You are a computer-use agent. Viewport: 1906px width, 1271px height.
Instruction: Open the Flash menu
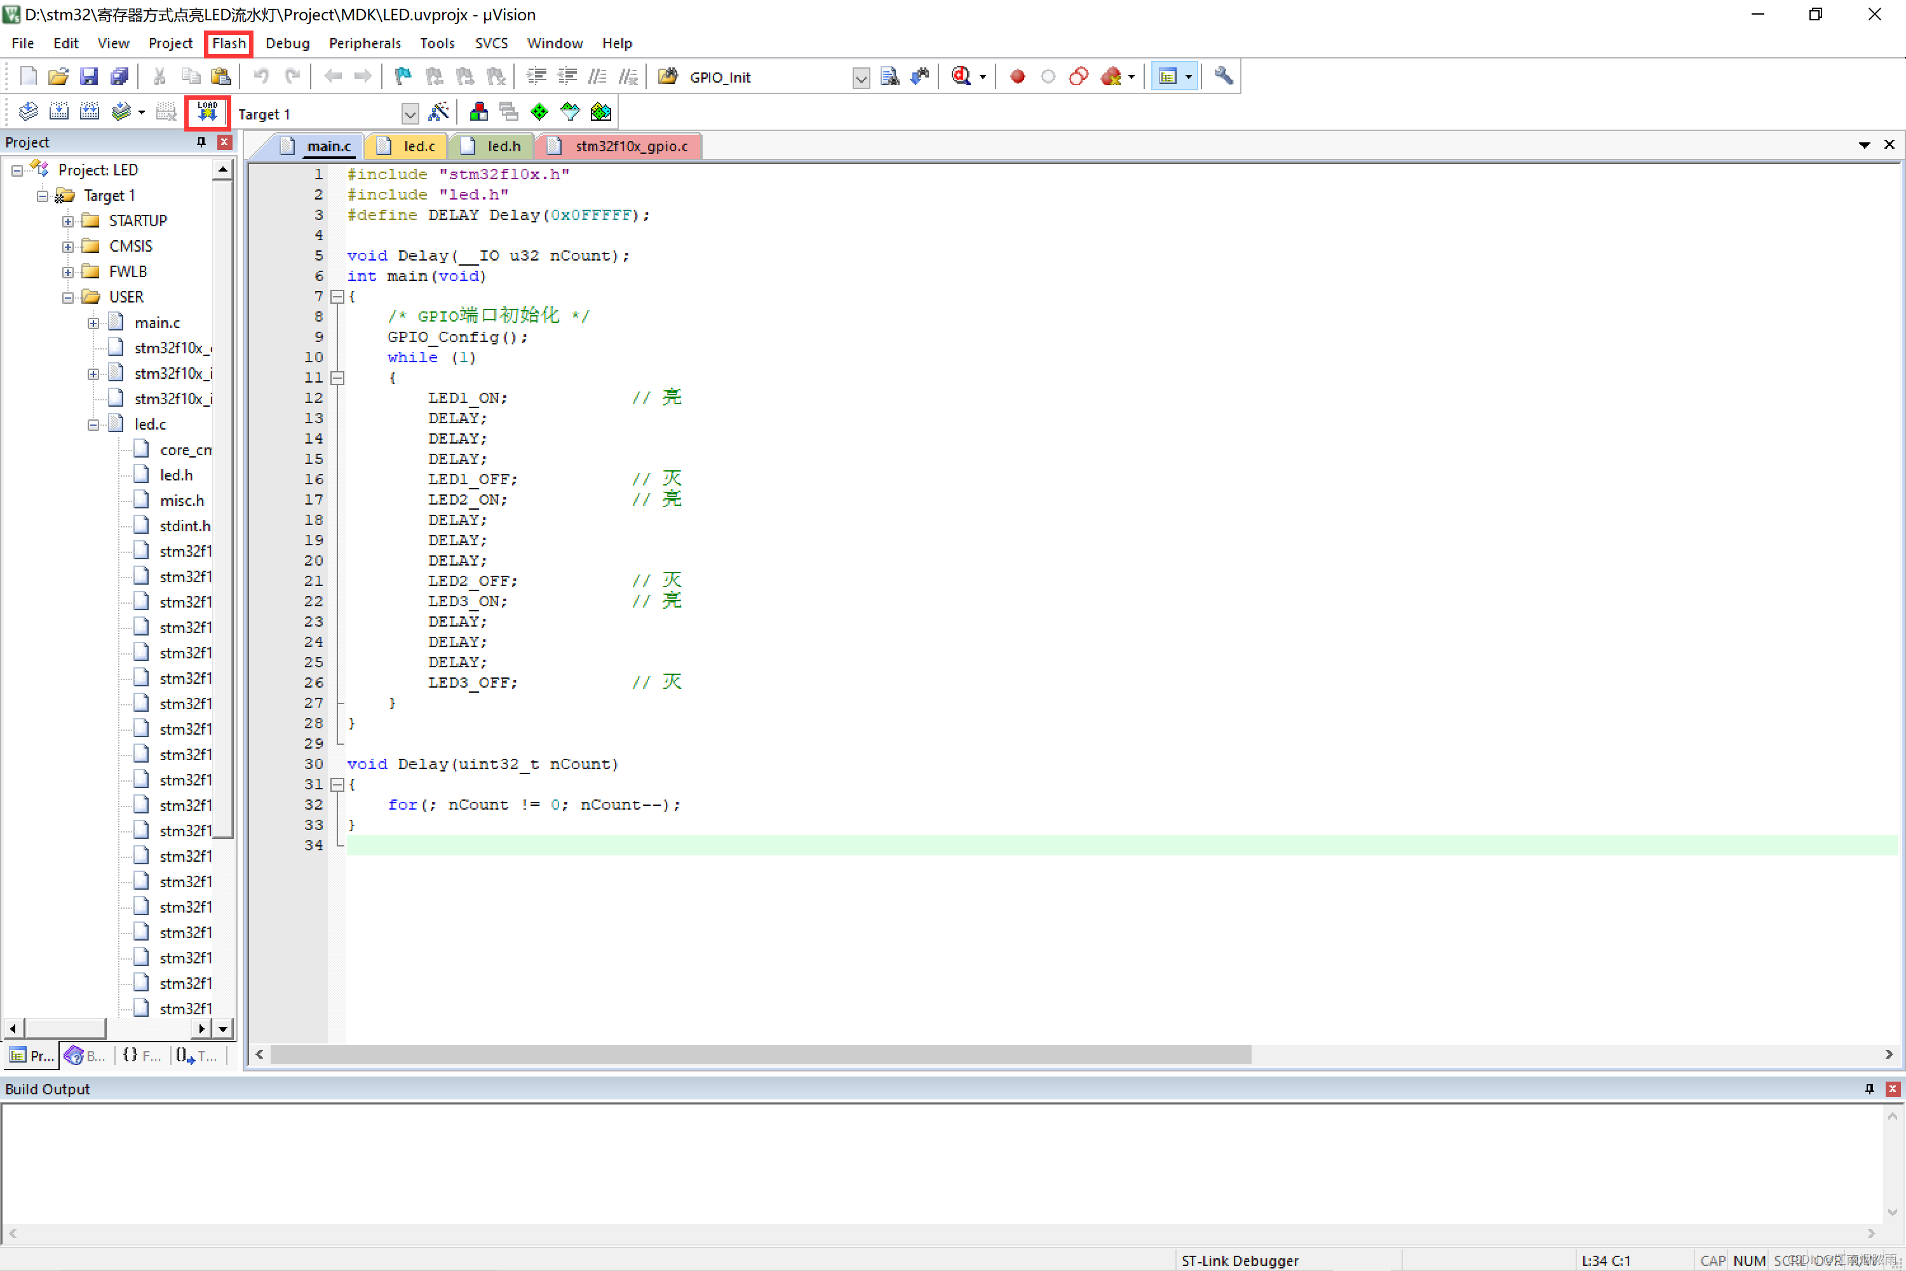tap(229, 43)
